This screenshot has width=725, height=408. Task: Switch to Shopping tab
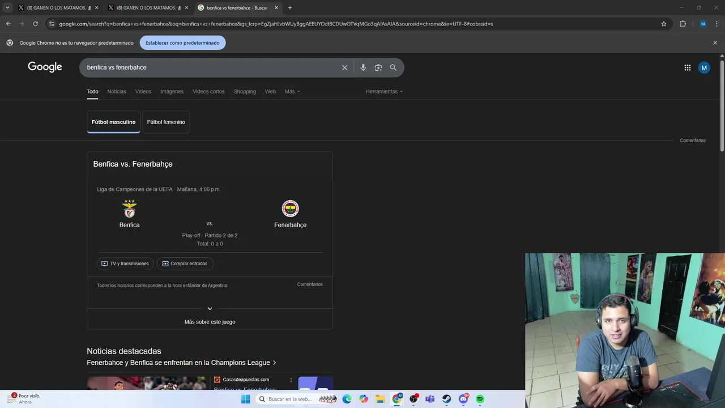tap(245, 91)
